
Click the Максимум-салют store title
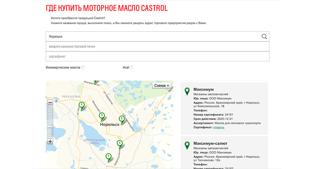[x=210, y=143]
